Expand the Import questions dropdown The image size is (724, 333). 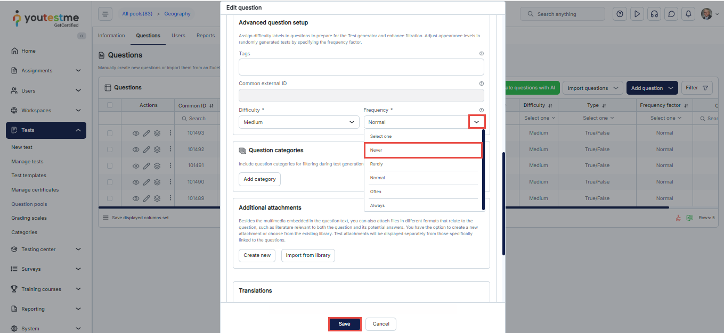click(x=593, y=88)
